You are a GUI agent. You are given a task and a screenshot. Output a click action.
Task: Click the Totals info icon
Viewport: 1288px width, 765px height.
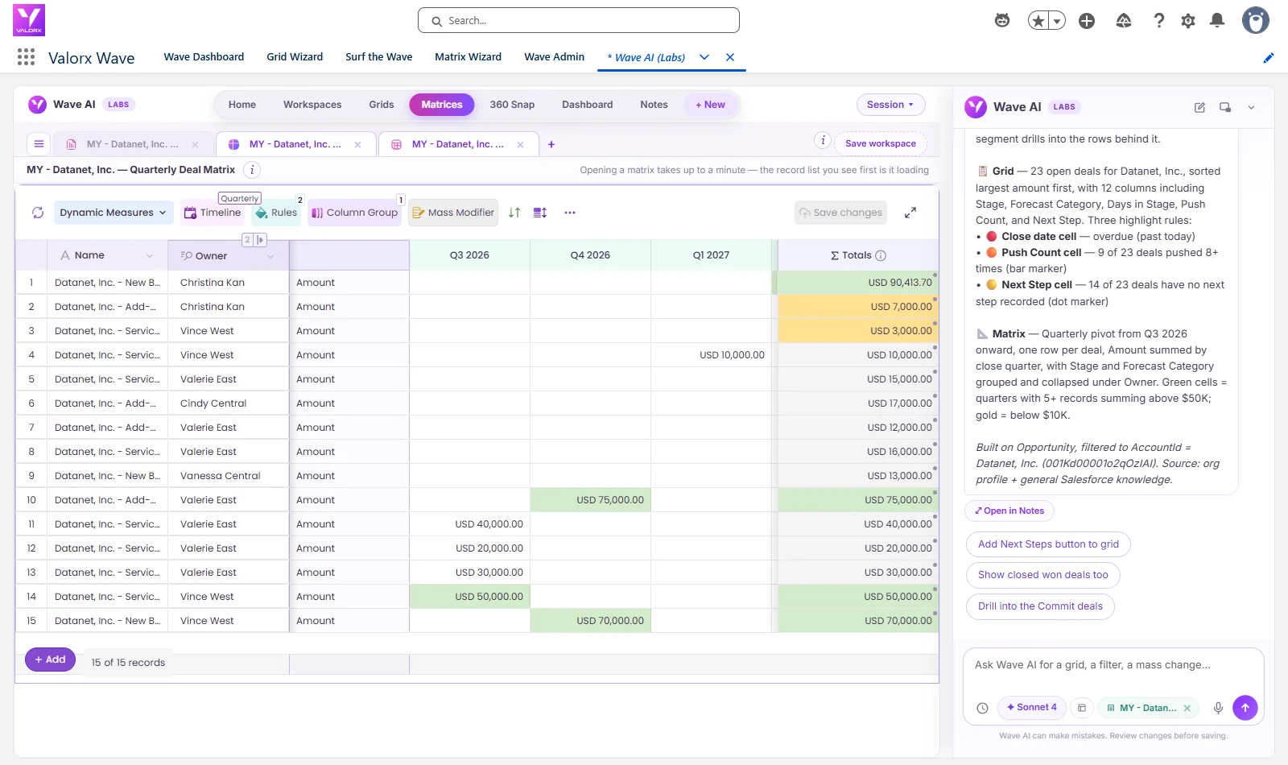[881, 255]
